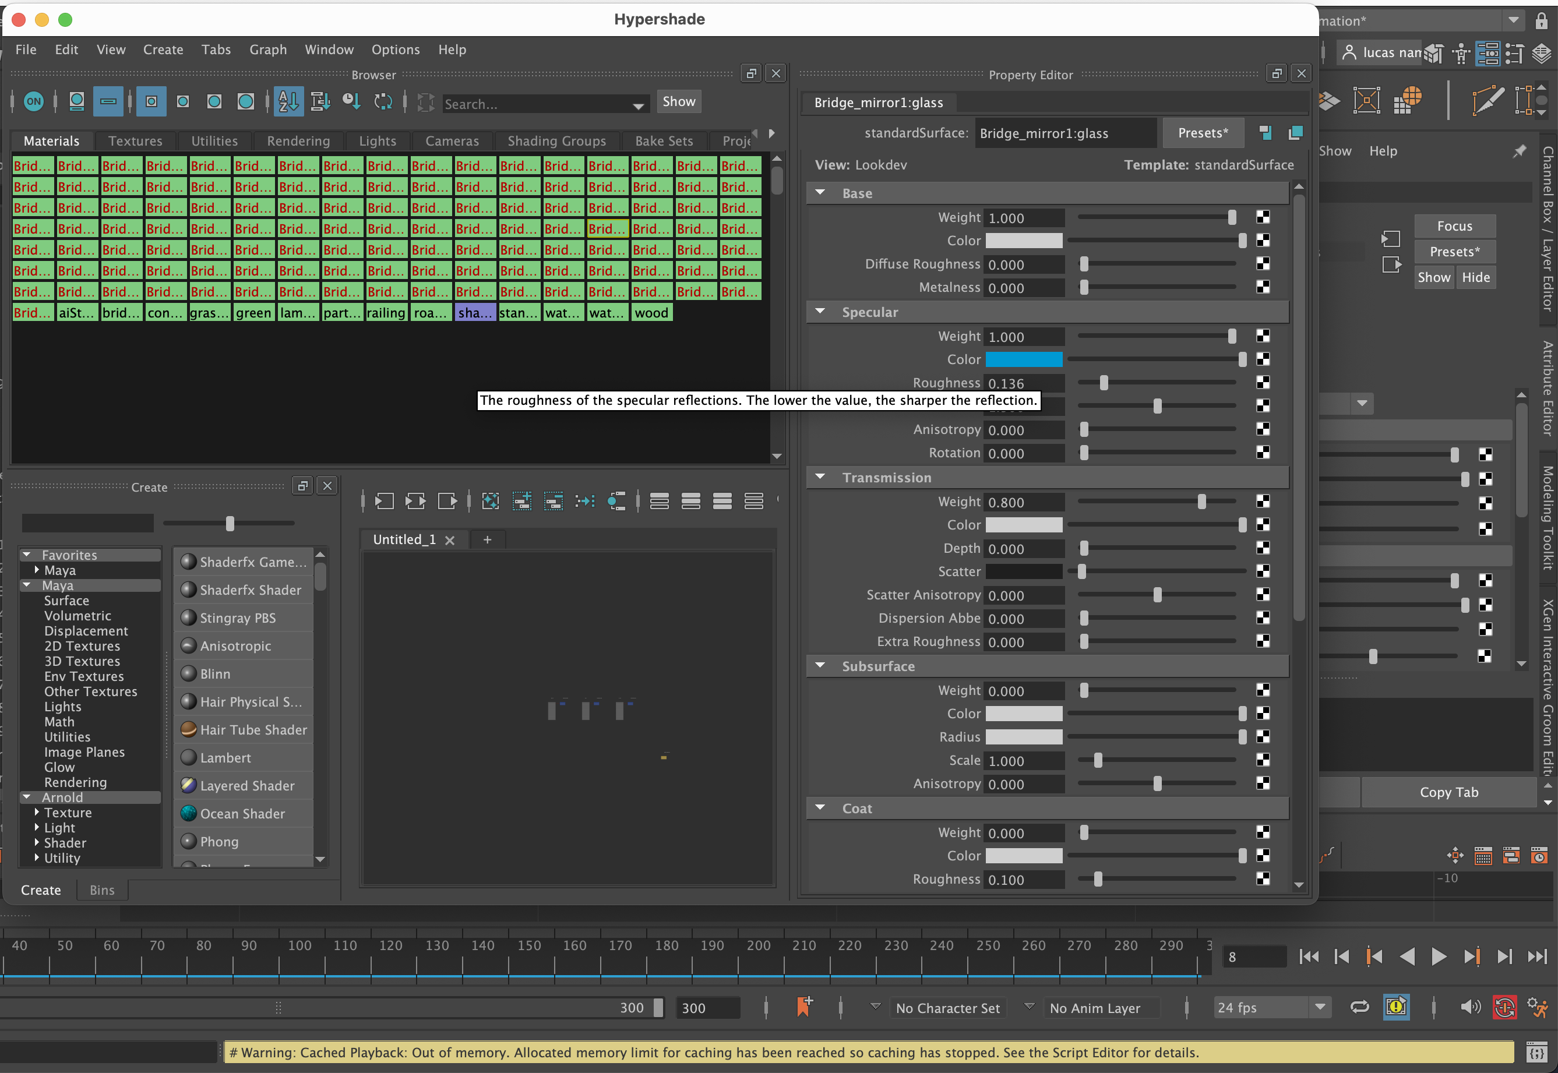Toggle the auto keyframe button
Viewport: 1558px width, 1073px height.
point(1505,1007)
